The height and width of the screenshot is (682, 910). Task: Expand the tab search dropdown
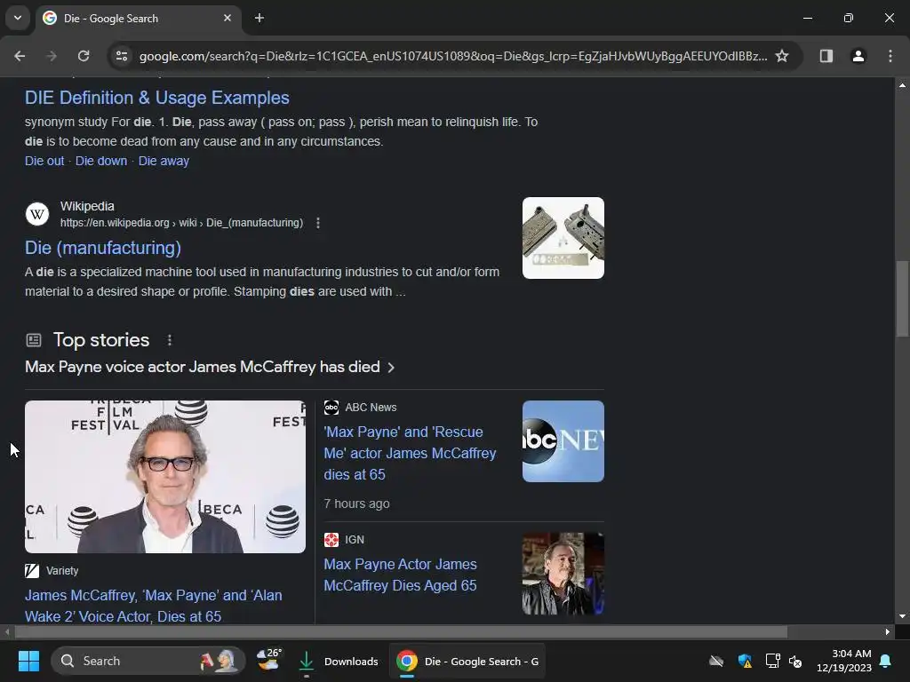[x=18, y=18]
